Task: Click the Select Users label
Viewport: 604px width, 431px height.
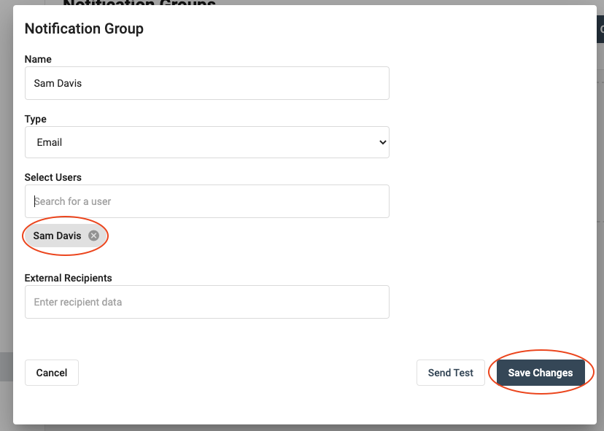Action: tap(53, 177)
